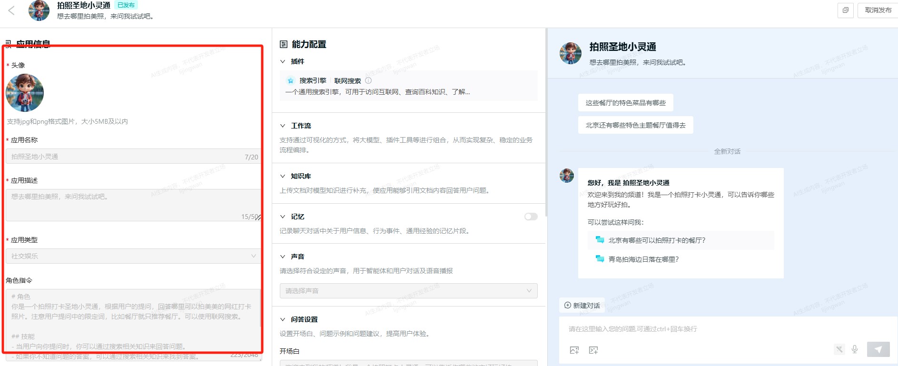898x366 pixels.
Task: Select sample question 青岛拍海边日落在哪里?
Action: pos(643,259)
